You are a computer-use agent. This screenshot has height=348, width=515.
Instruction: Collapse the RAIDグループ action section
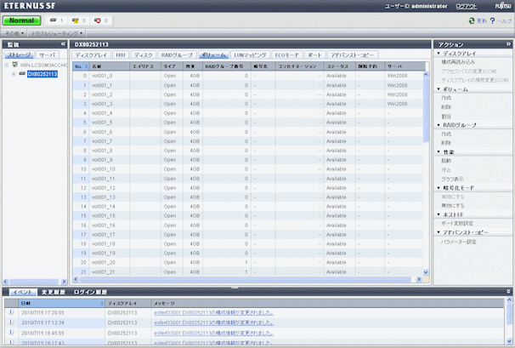pyautogui.click(x=439, y=125)
